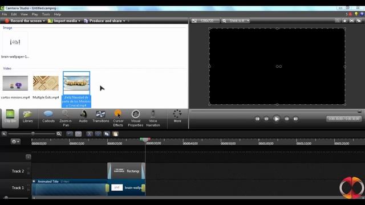Click the lightbulb tips icon
The image size is (365, 205).
[x=356, y=14]
